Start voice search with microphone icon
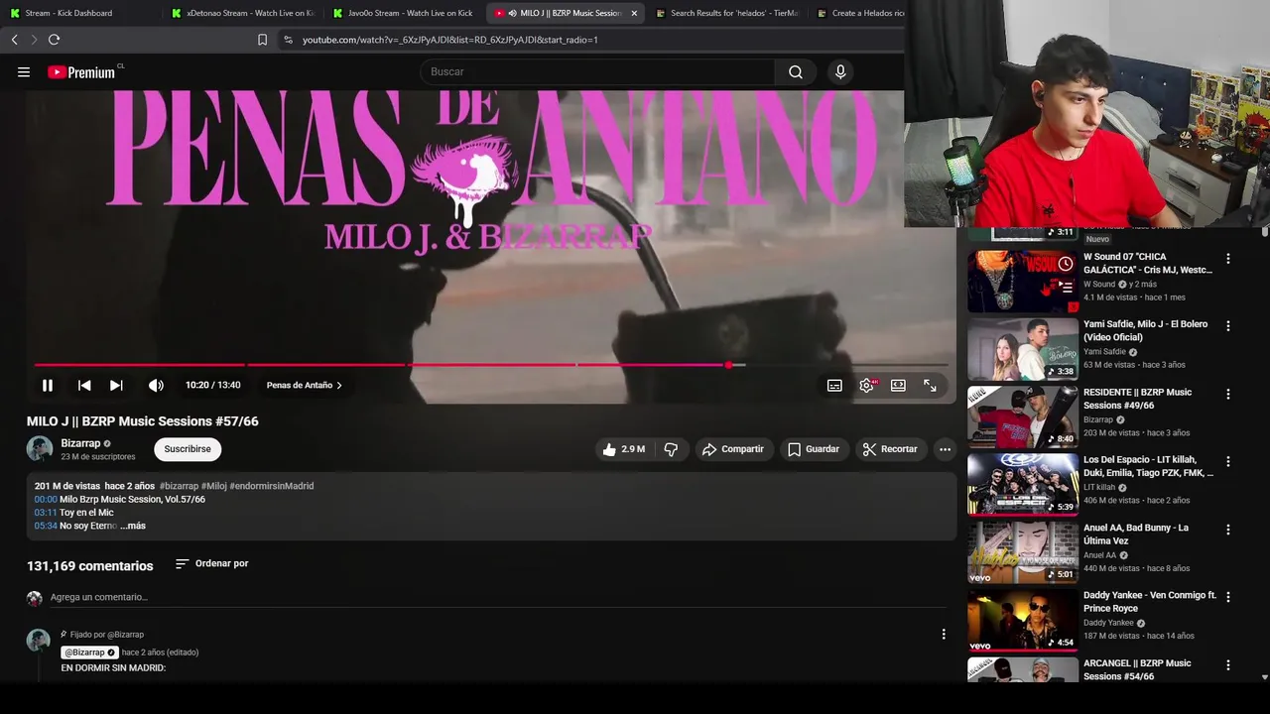The height and width of the screenshot is (714, 1270). tap(840, 71)
